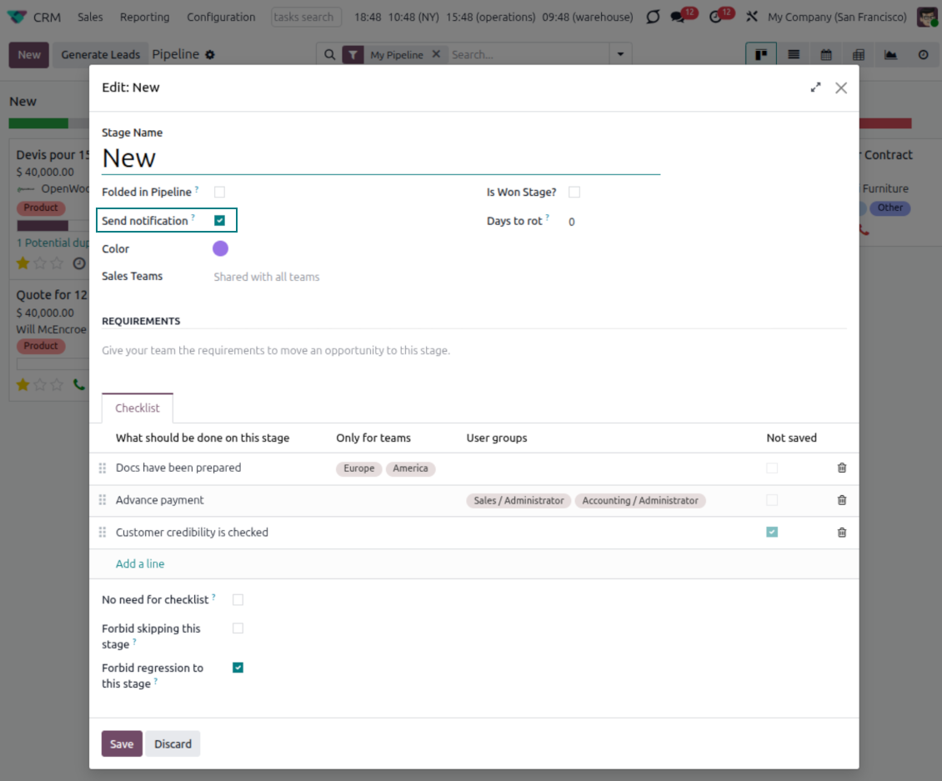This screenshot has width=942, height=781.
Task: Click the drag handle beside 'Advance payment'
Action: (x=103, y=500)
